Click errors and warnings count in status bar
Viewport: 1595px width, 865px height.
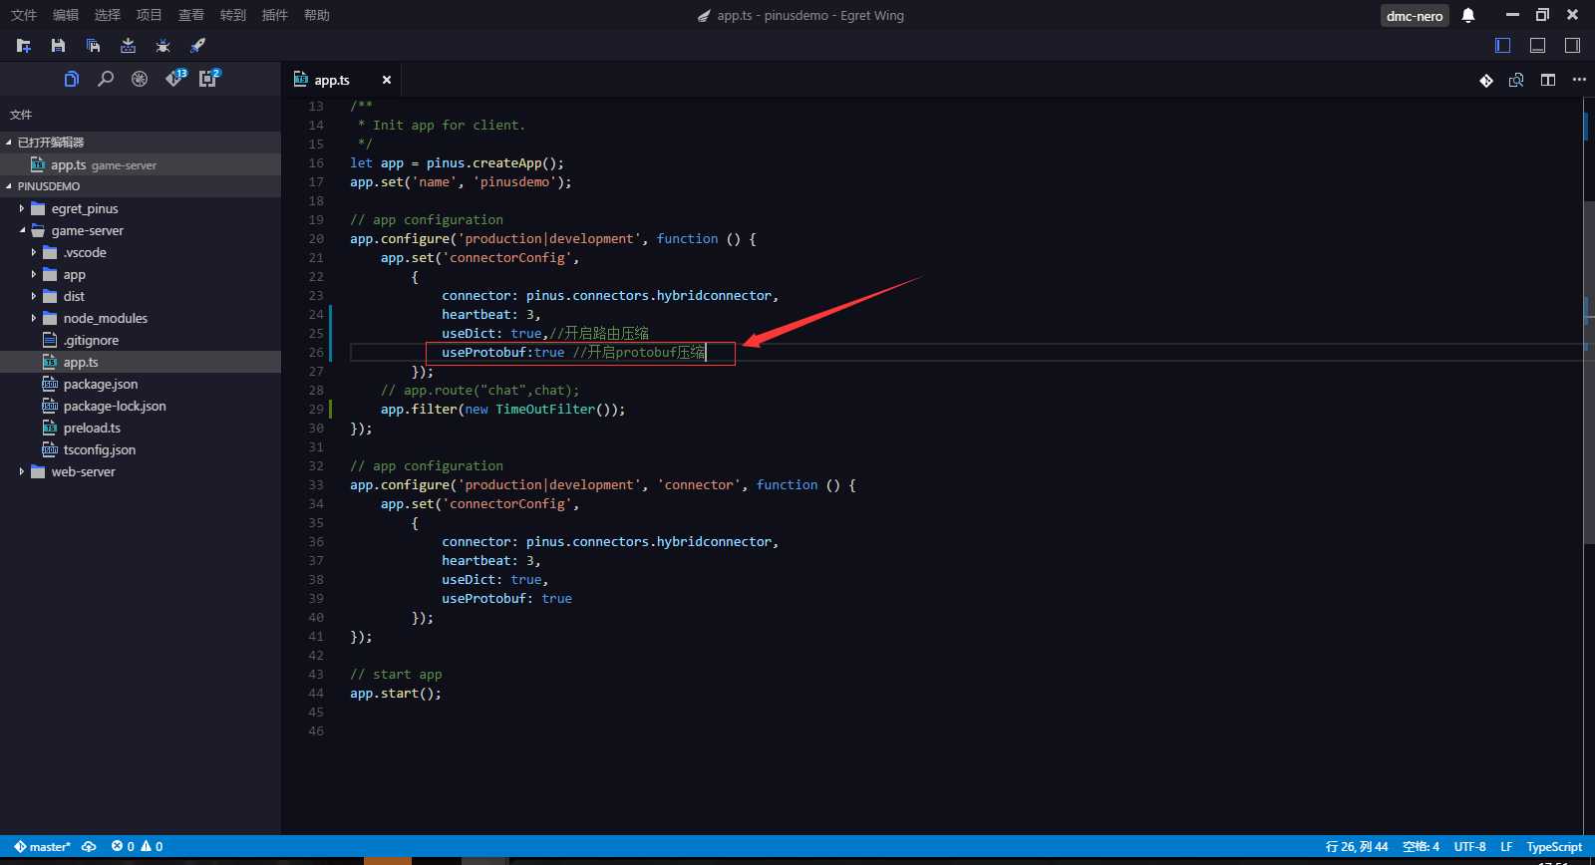138,847
